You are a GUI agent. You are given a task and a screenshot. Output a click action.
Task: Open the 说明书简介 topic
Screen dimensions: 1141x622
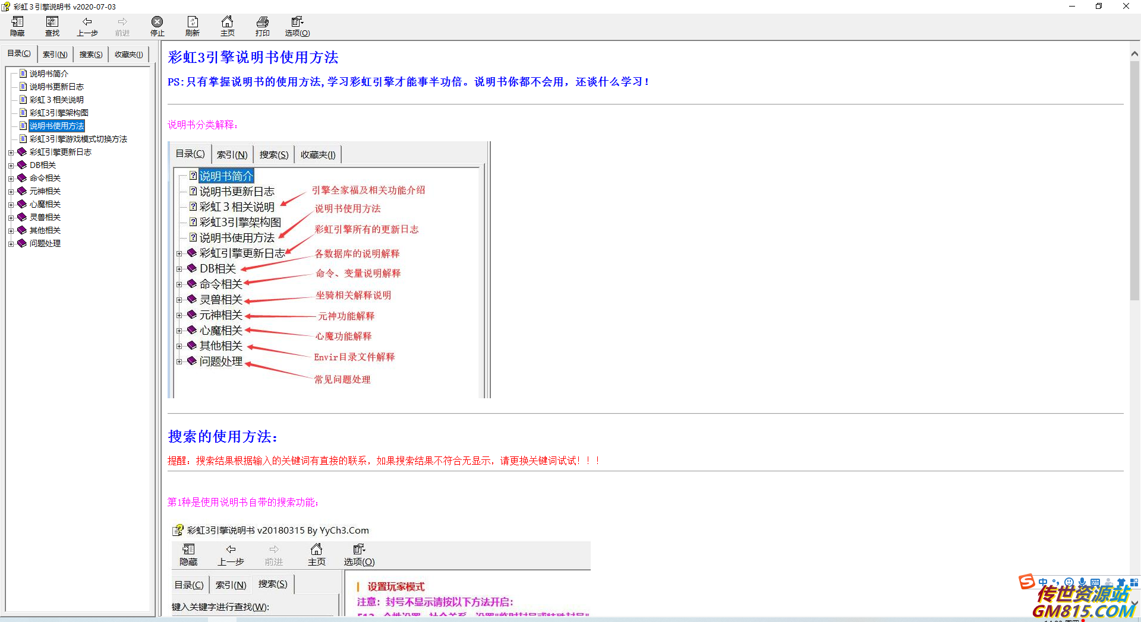point(49,74)
